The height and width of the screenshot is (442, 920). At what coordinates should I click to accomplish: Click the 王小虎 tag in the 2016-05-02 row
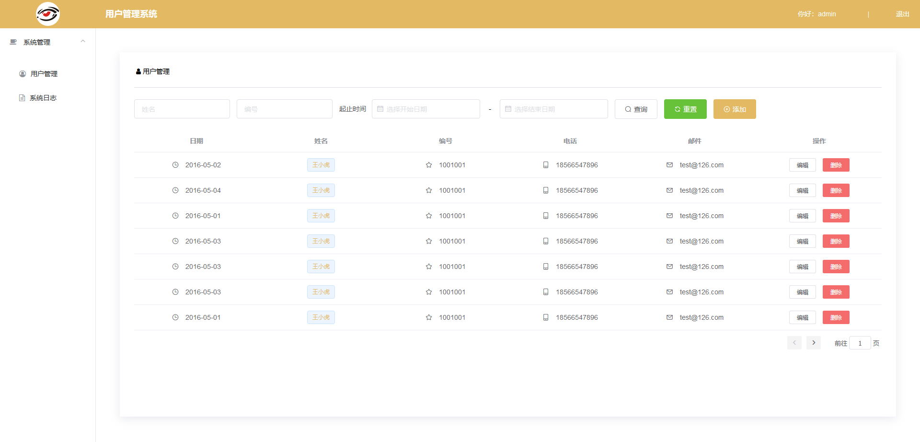click(x=321, y=165)
